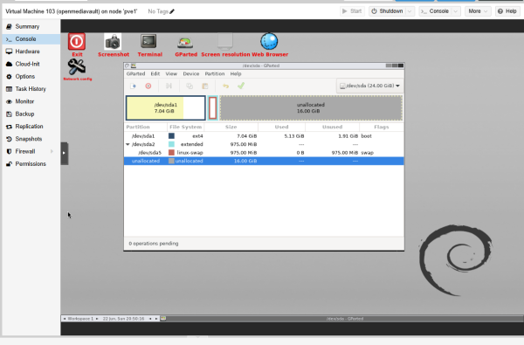Select the /dev/sda5 row in partition list
Image resolution: width=524 pixels, height=345 pixels.
click(x=264, y=153)
